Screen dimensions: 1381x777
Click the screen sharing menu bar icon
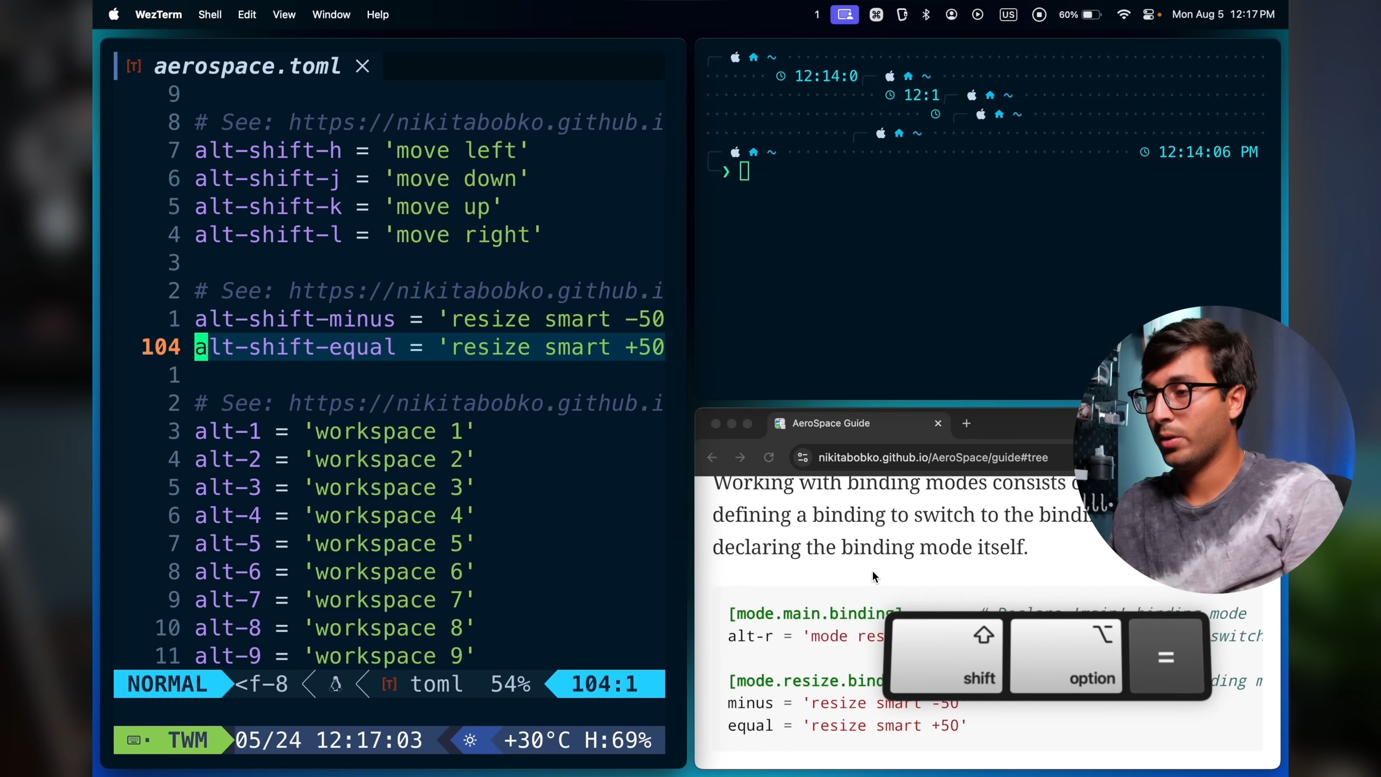point(844,15)
